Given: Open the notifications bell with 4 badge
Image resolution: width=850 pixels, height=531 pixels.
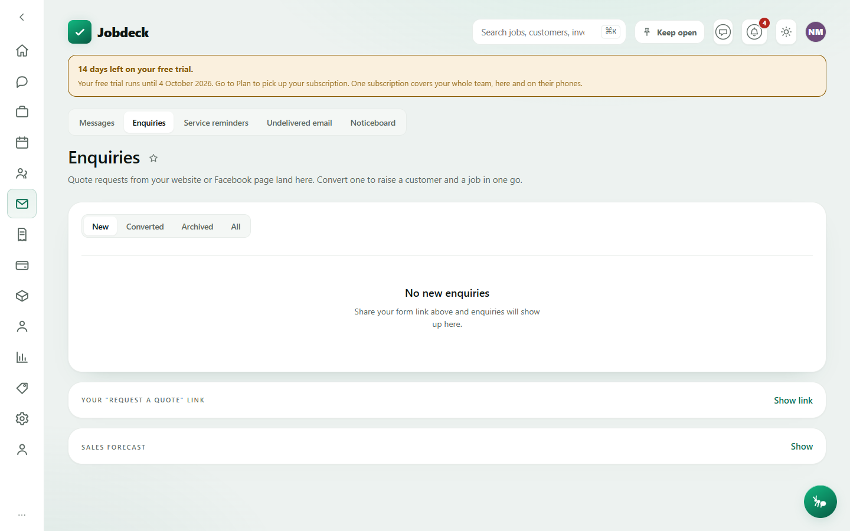Looking at the screenshot, I should 754,32.
